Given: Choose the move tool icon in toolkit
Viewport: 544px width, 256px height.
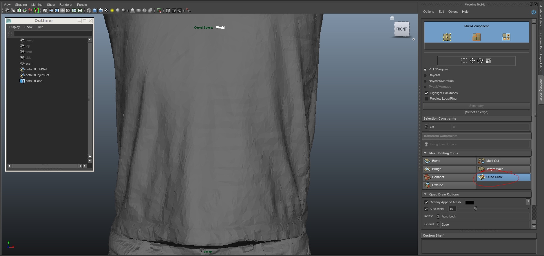Looking at the screenshot, I should tap(472, 61).
